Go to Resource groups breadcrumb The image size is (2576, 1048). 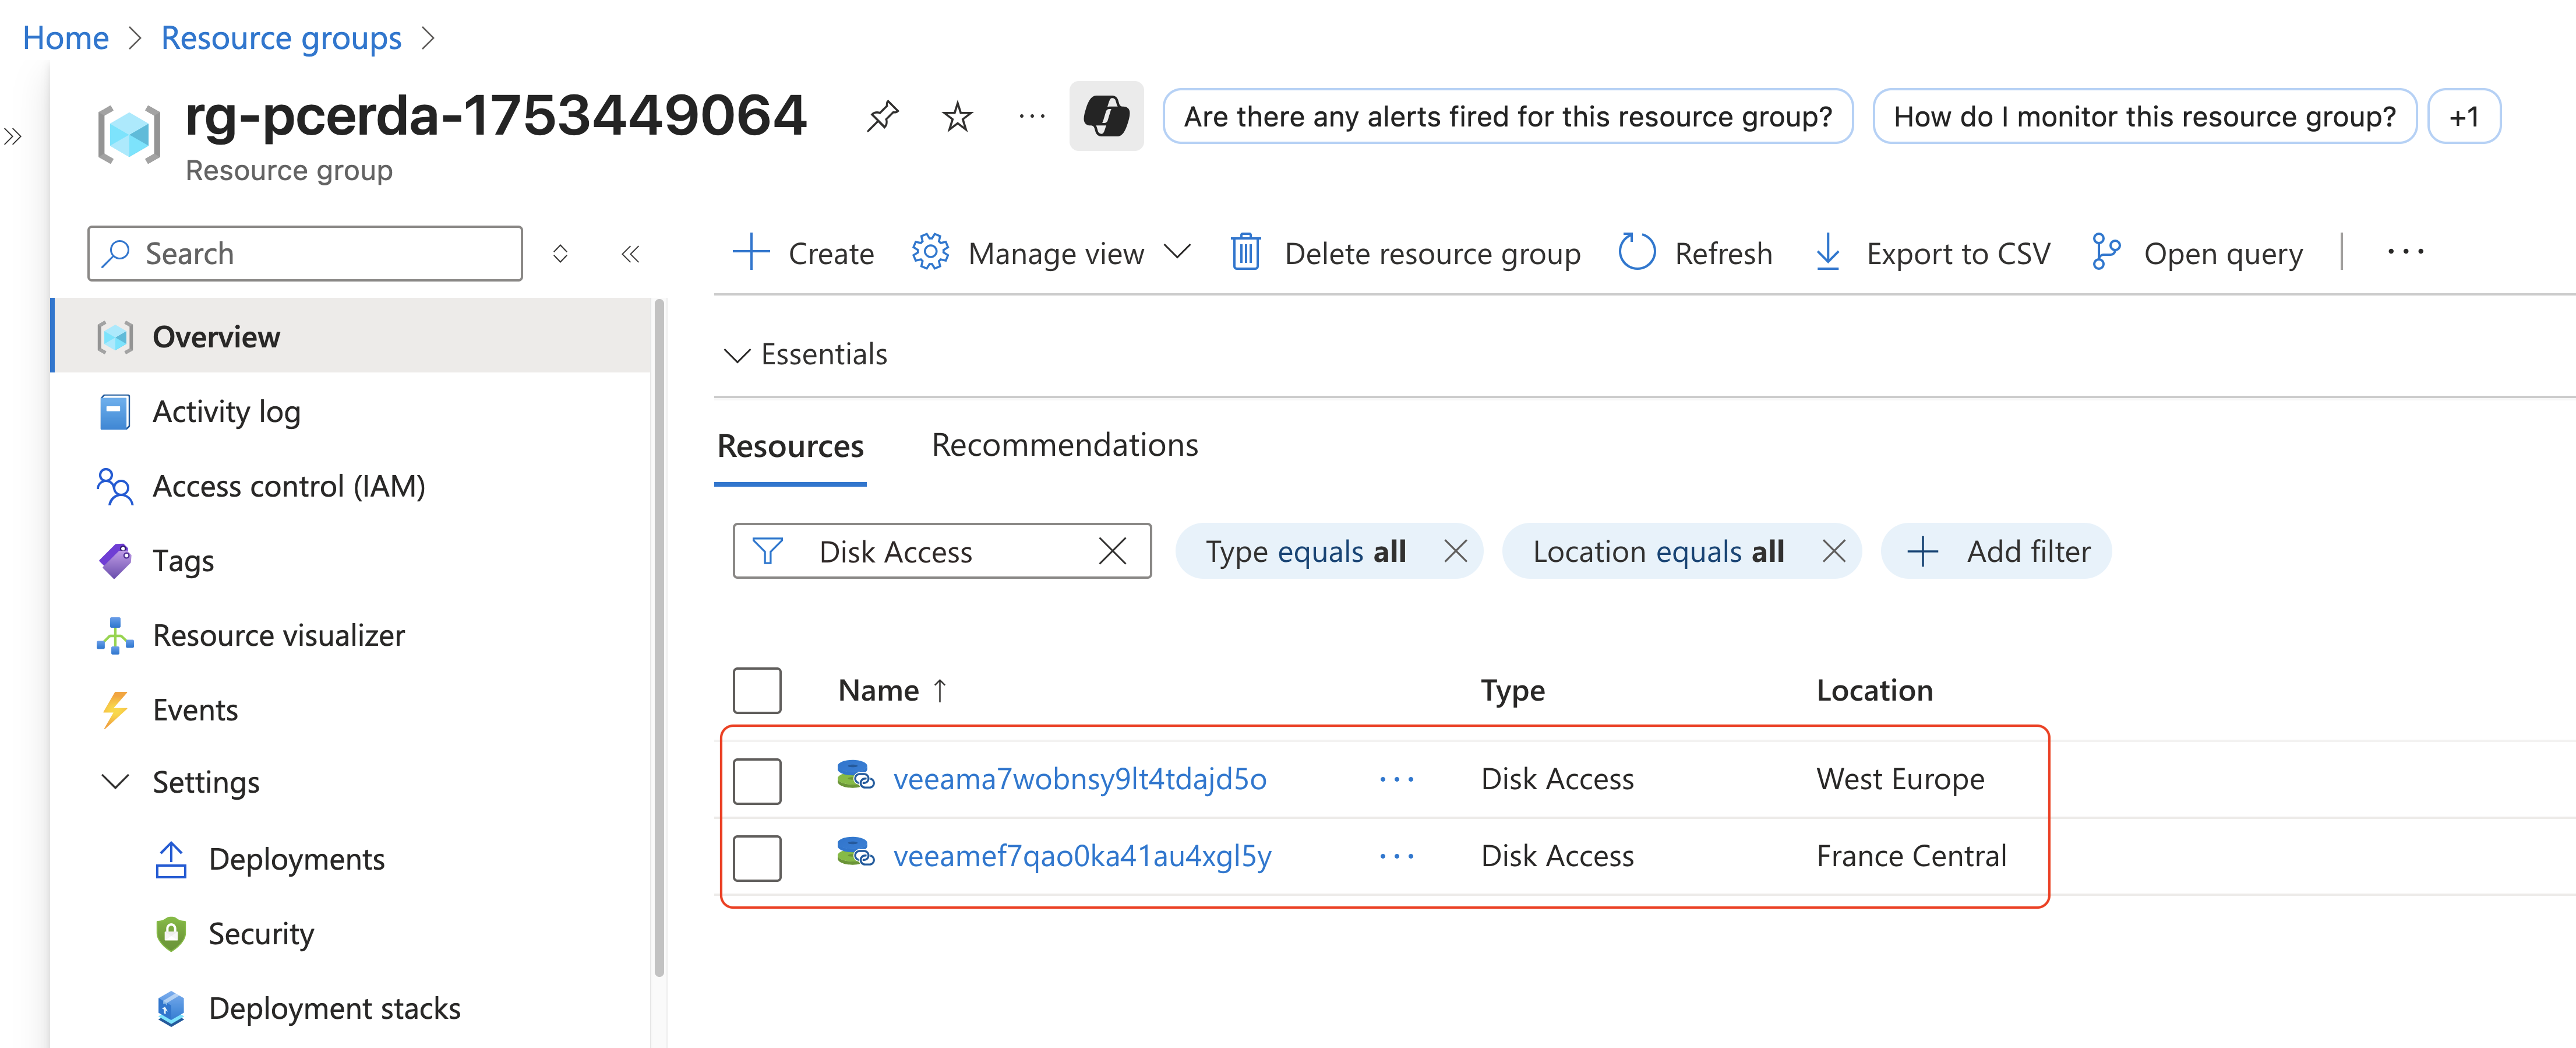click(281, 37)
